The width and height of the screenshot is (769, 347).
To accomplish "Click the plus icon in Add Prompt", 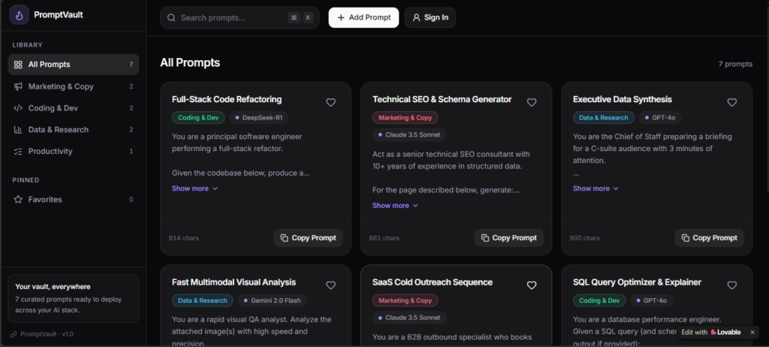I will pos(341,18).
